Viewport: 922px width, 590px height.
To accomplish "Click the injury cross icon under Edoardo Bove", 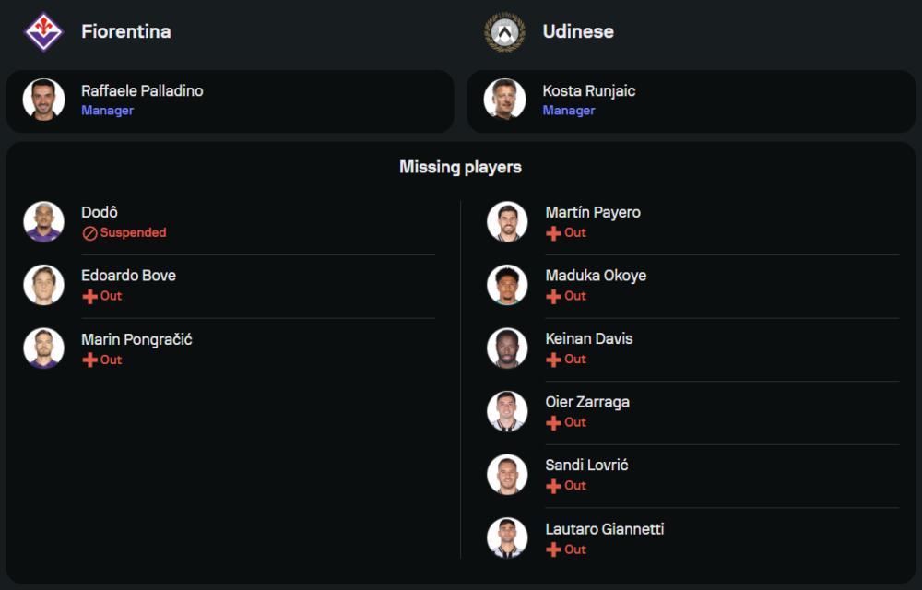I will [x=89, y=296].
